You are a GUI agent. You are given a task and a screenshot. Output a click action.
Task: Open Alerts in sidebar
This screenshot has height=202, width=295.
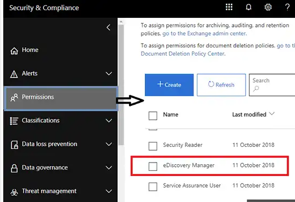pyautogui.click(x=29, y=73)
